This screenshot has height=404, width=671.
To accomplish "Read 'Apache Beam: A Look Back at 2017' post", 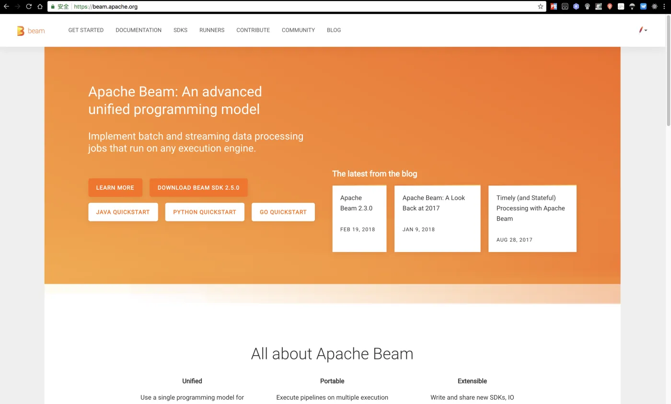I will (437, 219).
